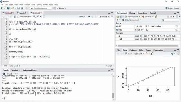Open the Global Environment dropdown
This screenshot has width=181, height=102.
[131, 20]
